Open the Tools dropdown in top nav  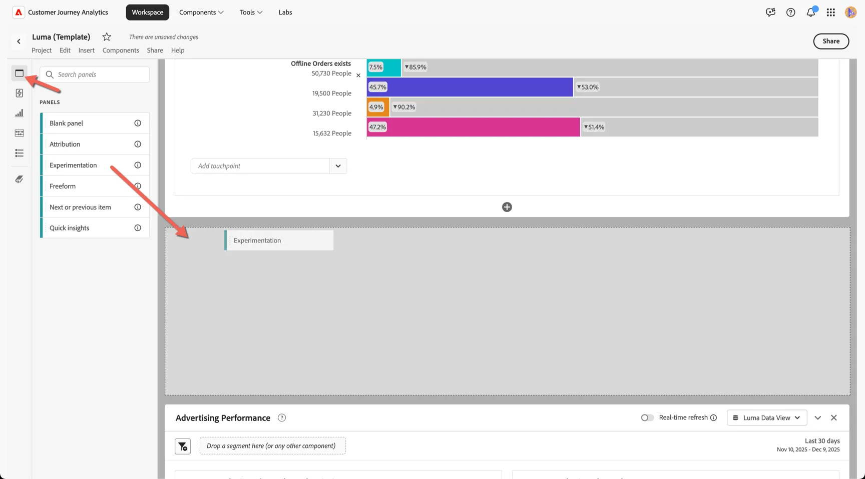[x=251, y=12]
